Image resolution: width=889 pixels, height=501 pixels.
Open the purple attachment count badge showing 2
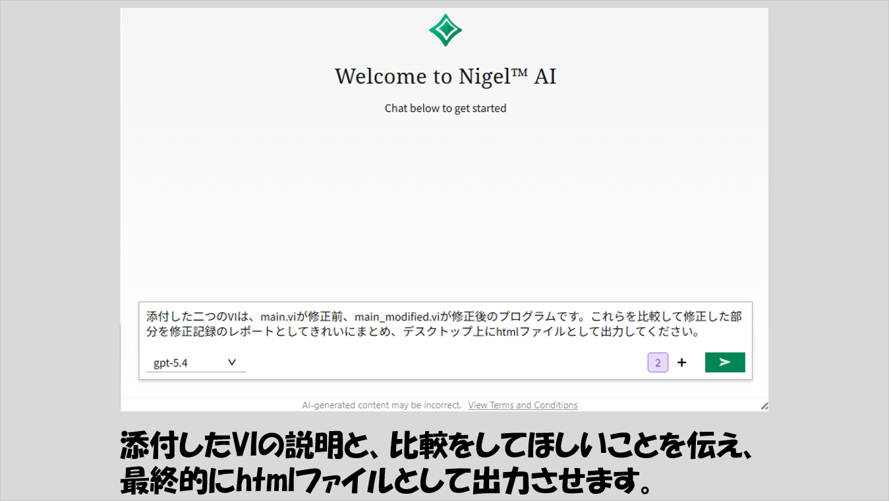point(658,363)
